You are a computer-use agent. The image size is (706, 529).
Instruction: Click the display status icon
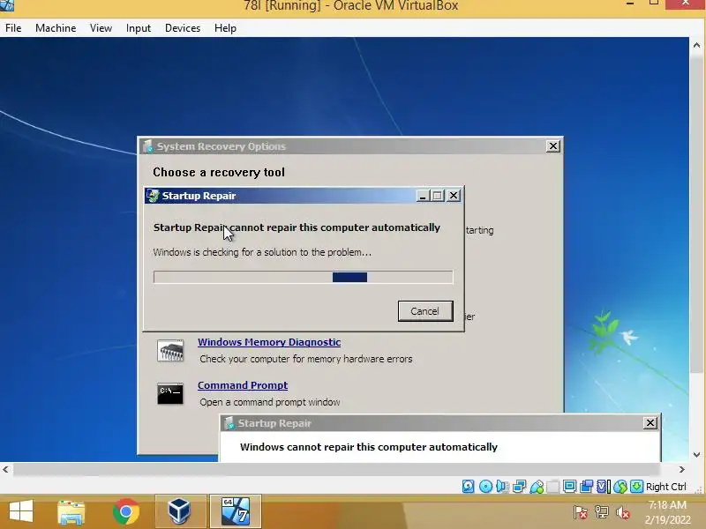tap(569, 487)
